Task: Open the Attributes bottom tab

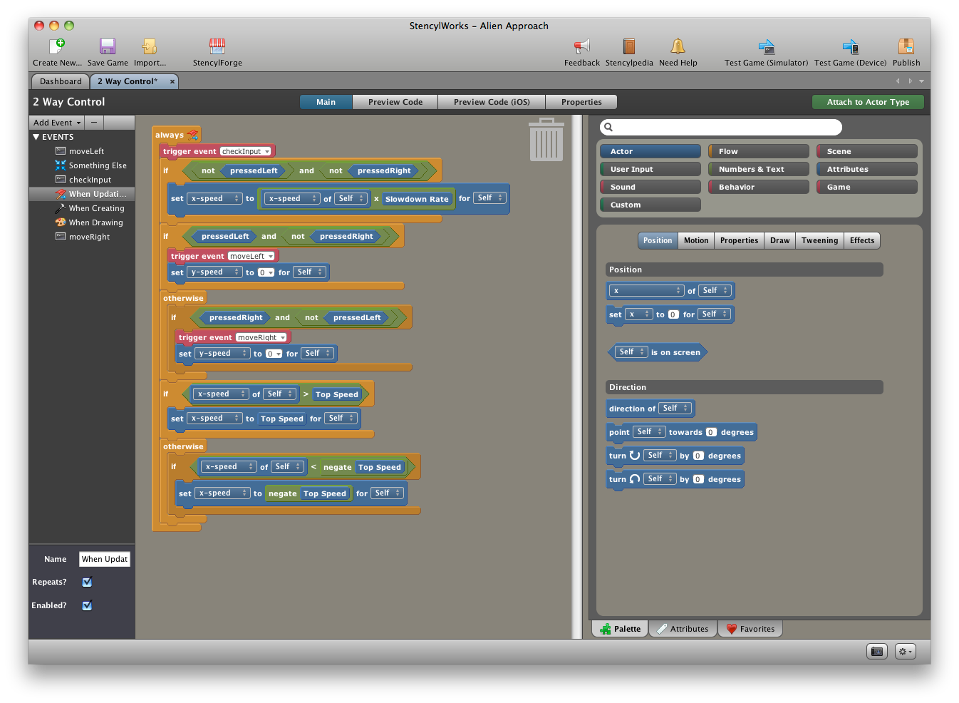Action: (683, 629)
